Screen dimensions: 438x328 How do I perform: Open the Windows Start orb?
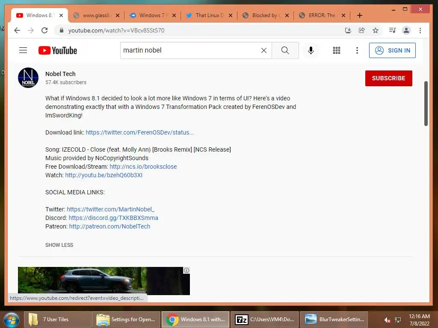[11, 319]
